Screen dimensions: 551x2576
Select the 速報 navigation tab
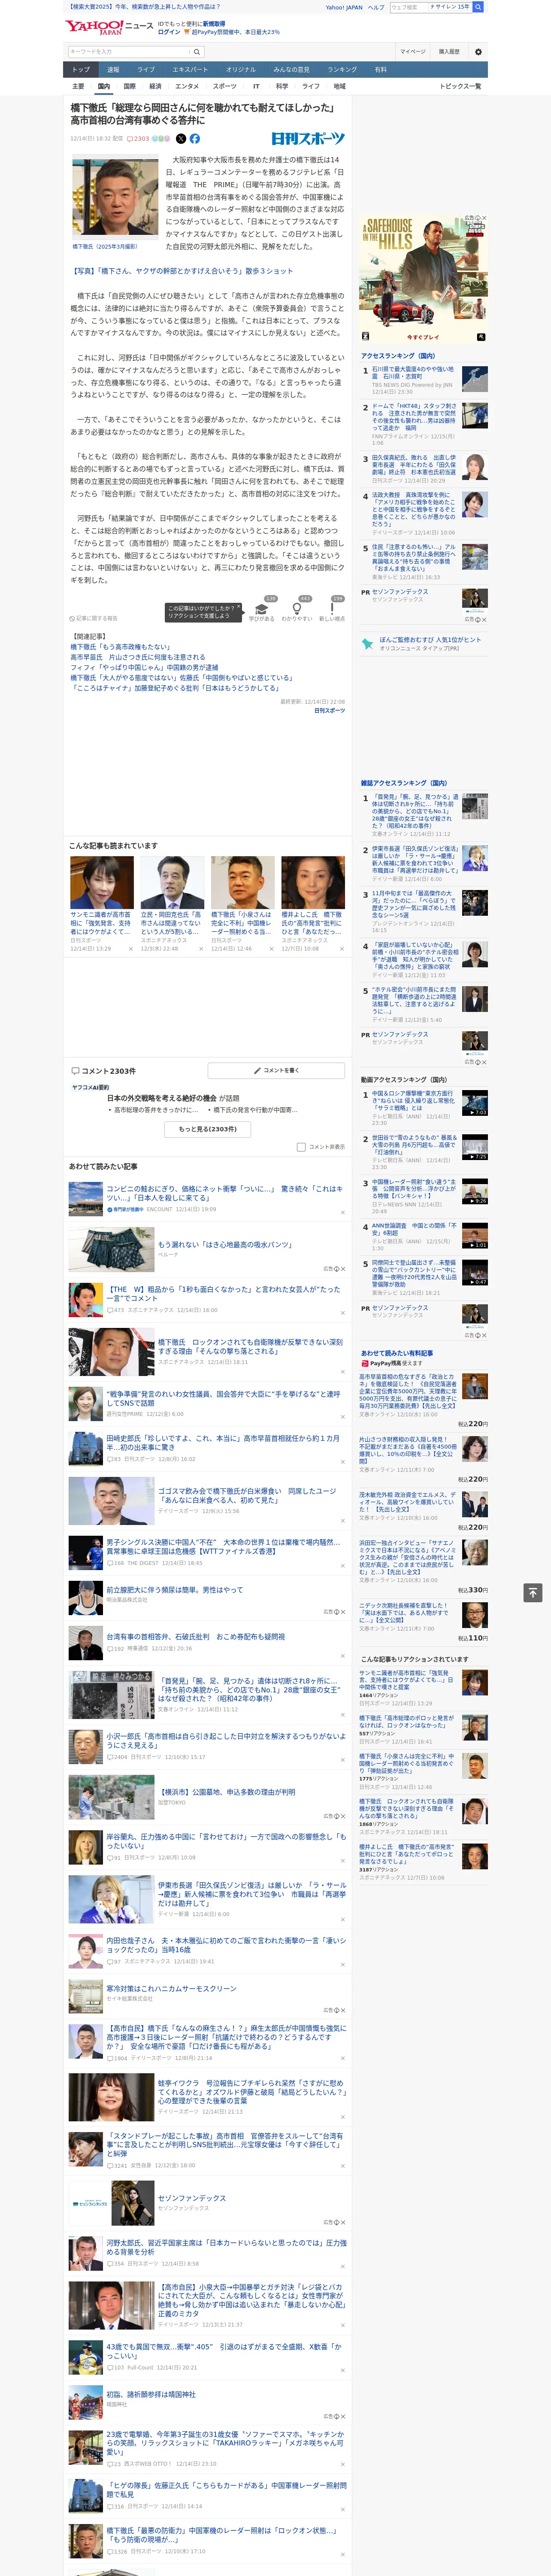[113, 70]
